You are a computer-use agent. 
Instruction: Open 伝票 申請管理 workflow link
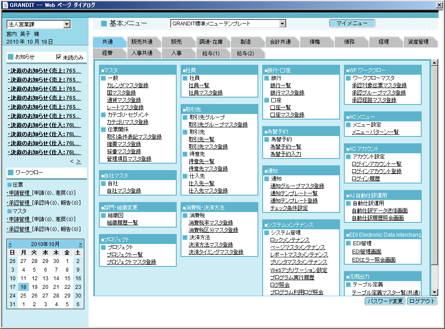[x=19, y=193]
